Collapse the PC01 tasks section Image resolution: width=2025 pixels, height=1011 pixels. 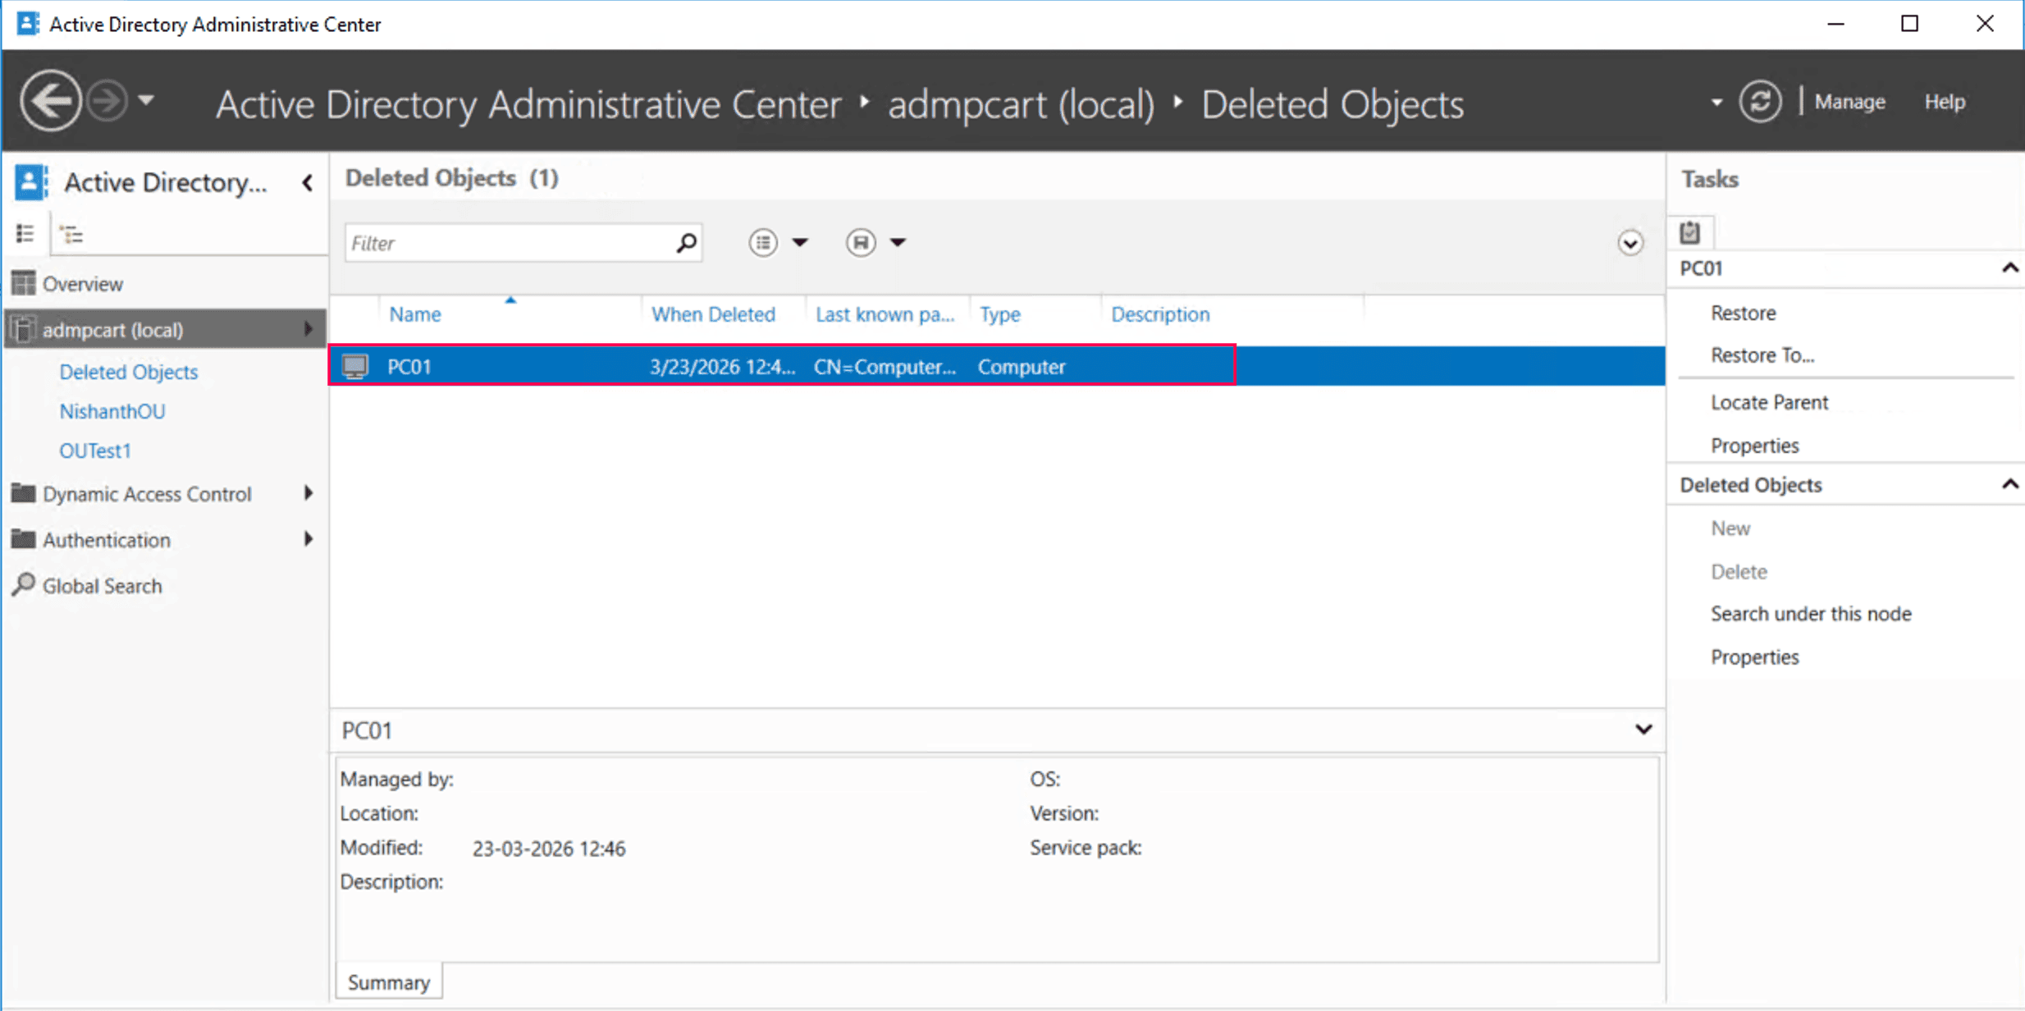2010,268
